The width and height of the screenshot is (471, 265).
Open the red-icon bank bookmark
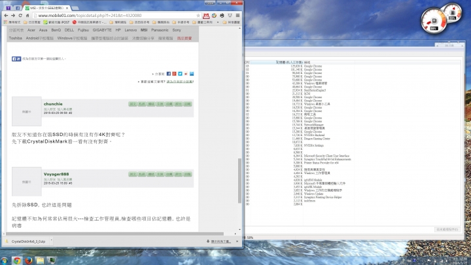click(x=89, y=22)
